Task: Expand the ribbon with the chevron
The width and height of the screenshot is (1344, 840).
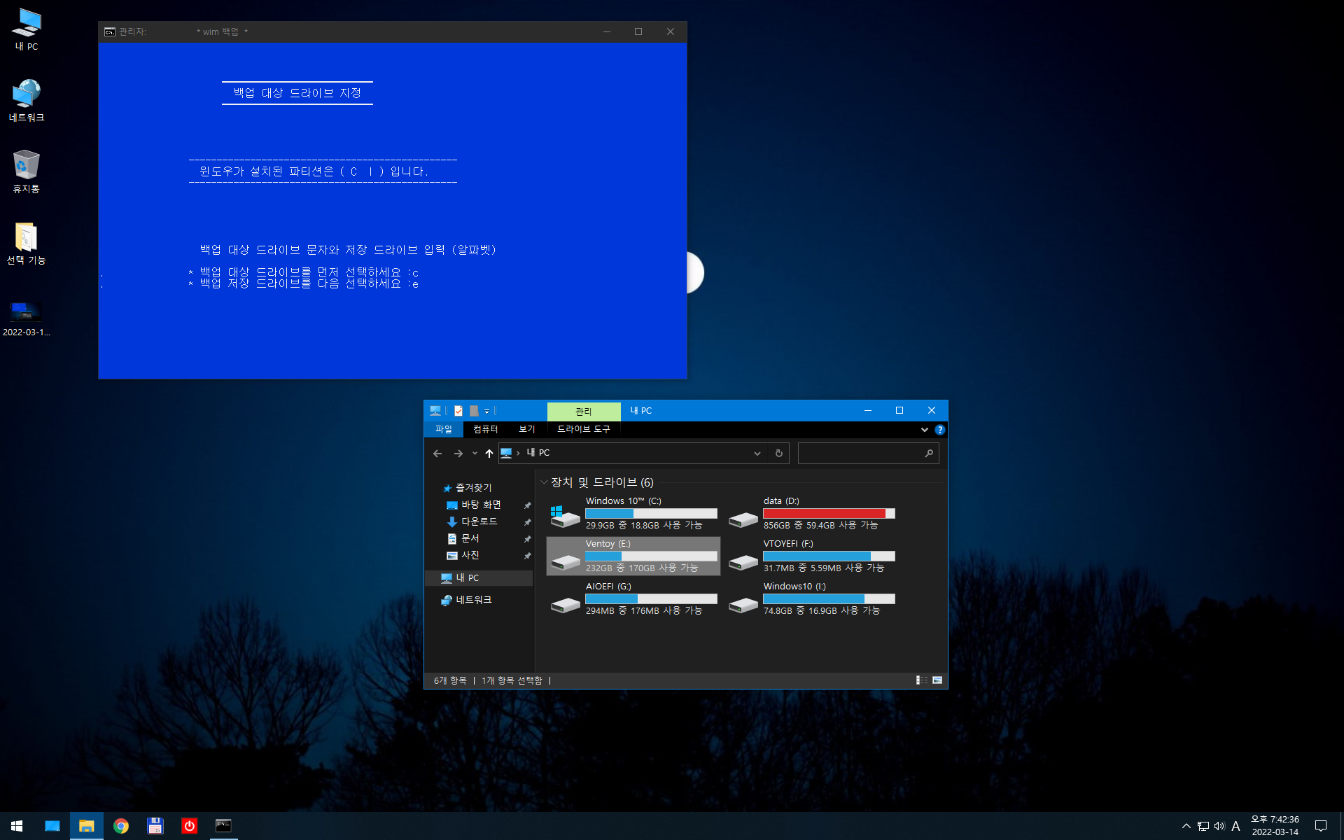Action: coord(925,430)
